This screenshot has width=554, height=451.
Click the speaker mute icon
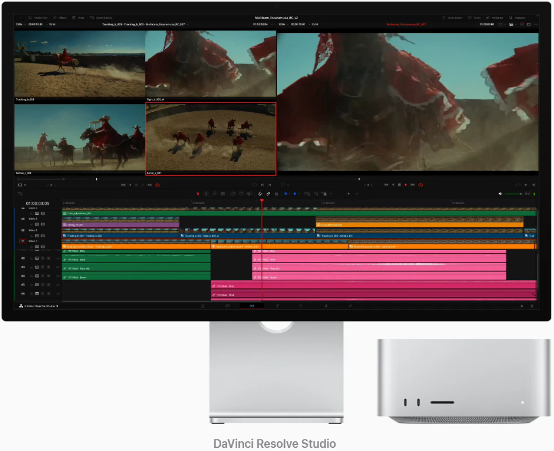[x=500, y=194]
